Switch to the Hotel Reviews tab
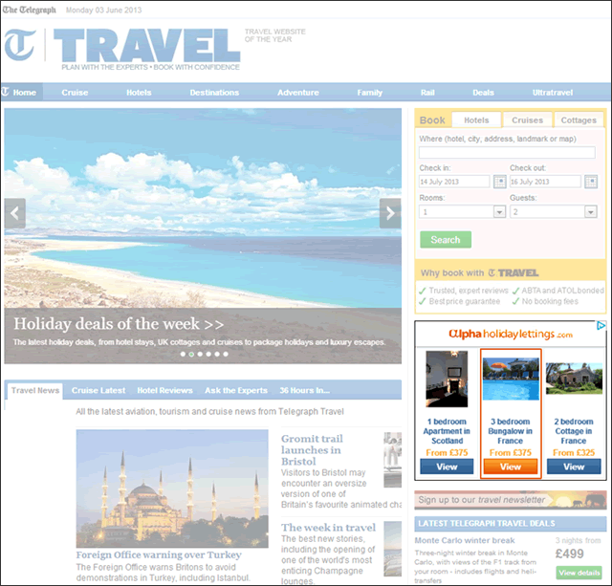 coord(164,390)
